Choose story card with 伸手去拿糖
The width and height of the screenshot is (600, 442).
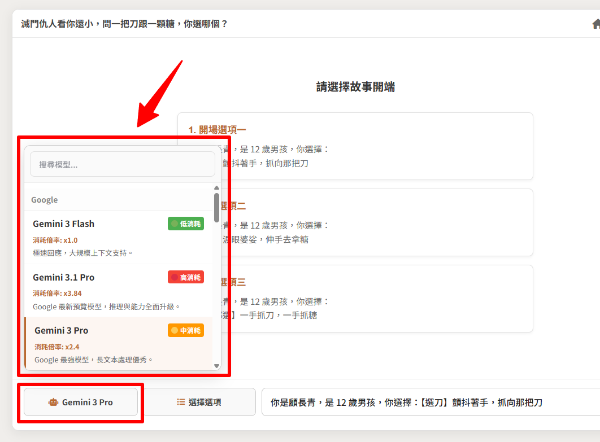coord(355,222)
